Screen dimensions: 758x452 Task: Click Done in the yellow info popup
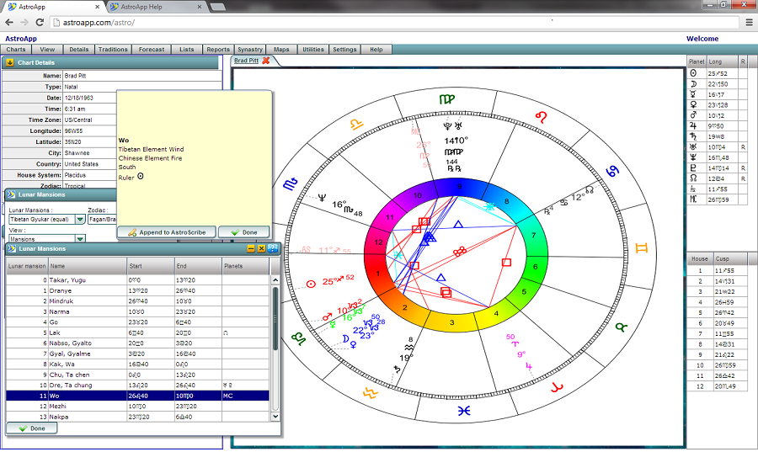tap(244, 231)
